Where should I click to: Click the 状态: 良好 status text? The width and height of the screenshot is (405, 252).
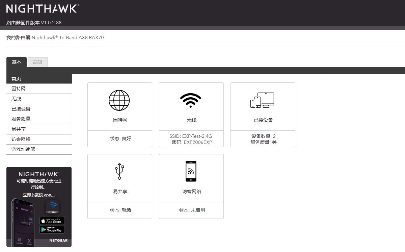point(120,139)
